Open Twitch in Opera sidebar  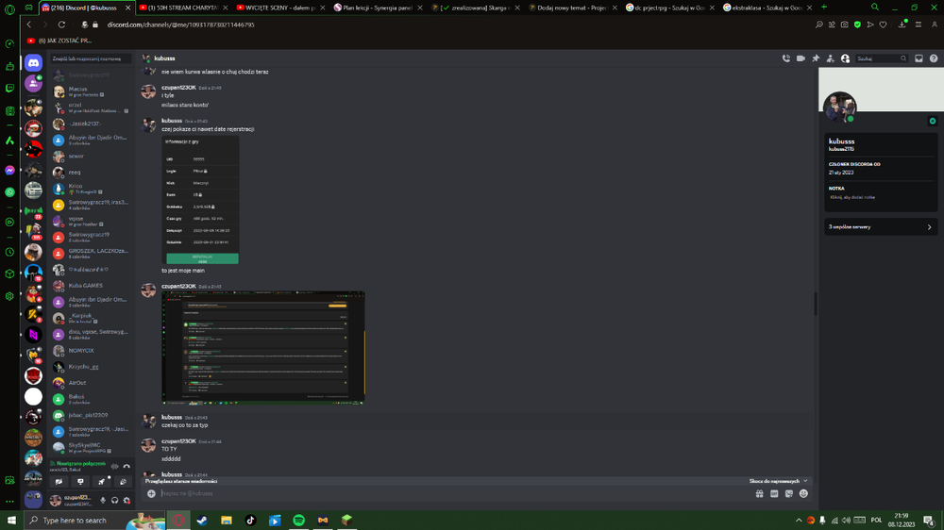(9, 89)
